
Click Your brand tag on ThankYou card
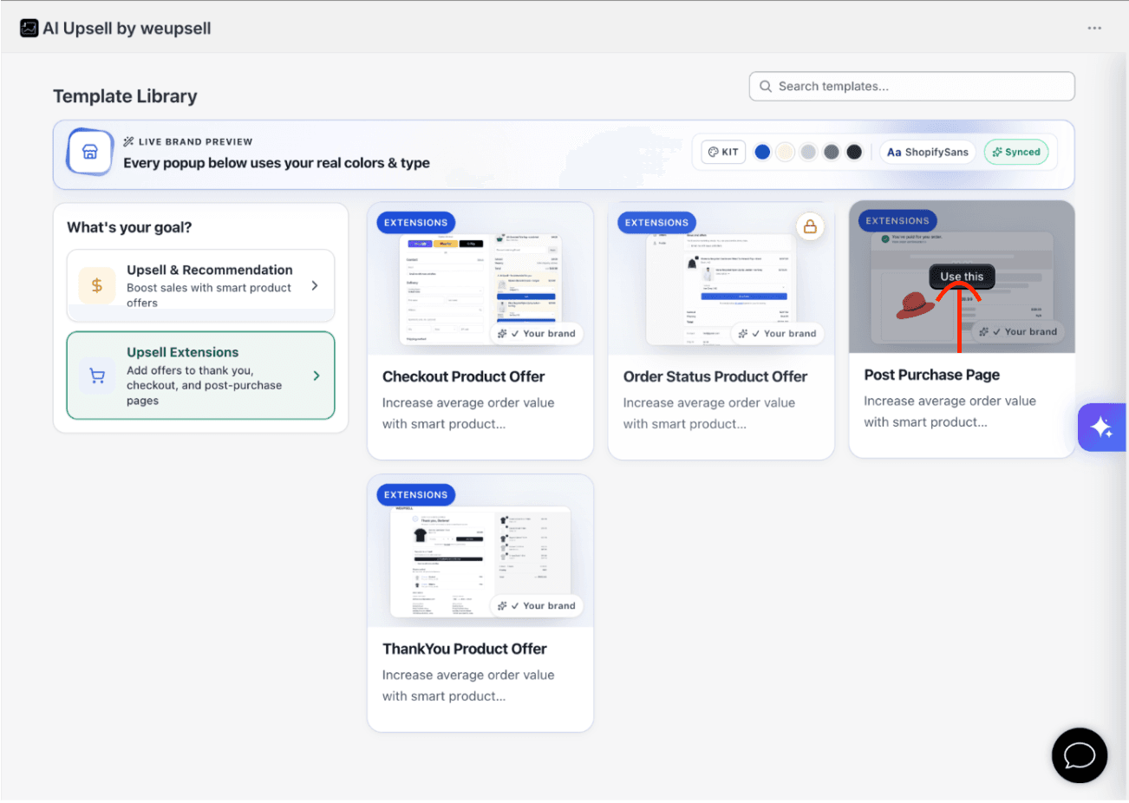[537, 605]
